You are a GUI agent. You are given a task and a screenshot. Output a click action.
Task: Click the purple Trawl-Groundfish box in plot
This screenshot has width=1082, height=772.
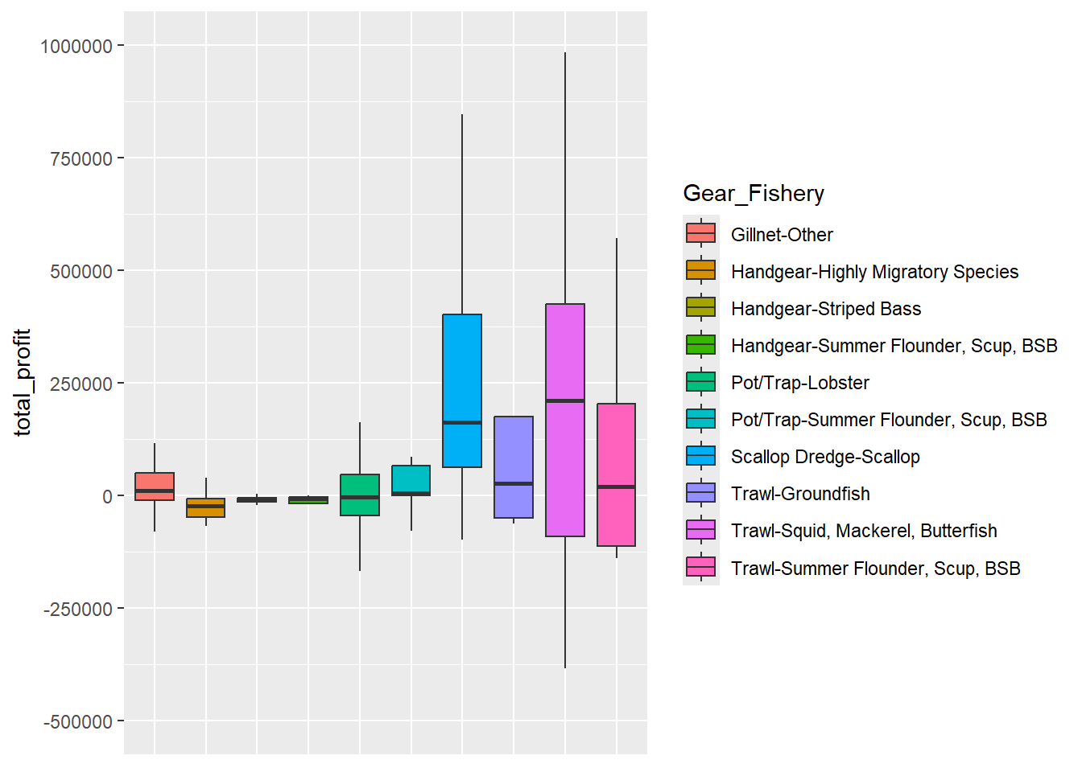514,450
